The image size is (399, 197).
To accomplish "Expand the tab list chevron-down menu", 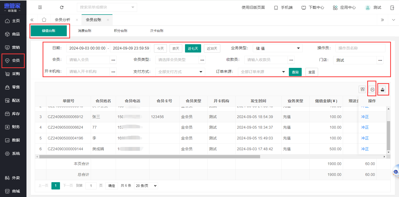I will coord(393,20).
